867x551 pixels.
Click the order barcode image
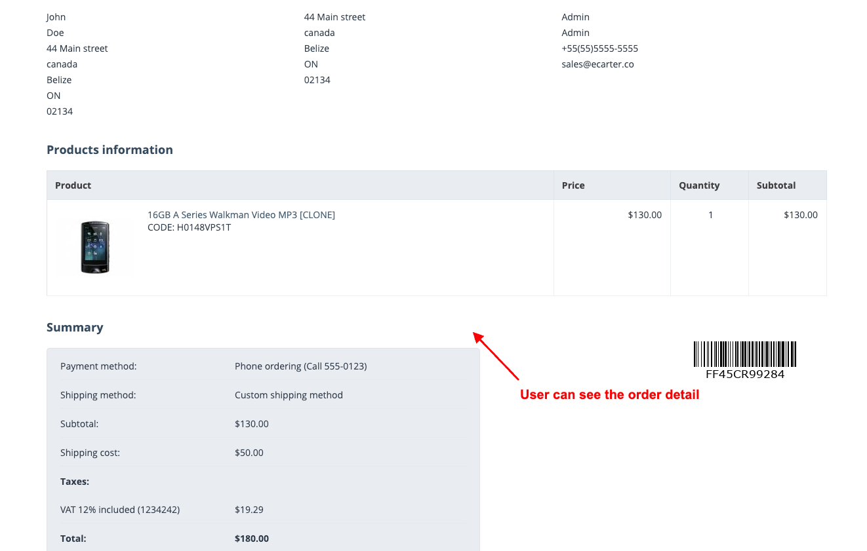tap(745, 354)
